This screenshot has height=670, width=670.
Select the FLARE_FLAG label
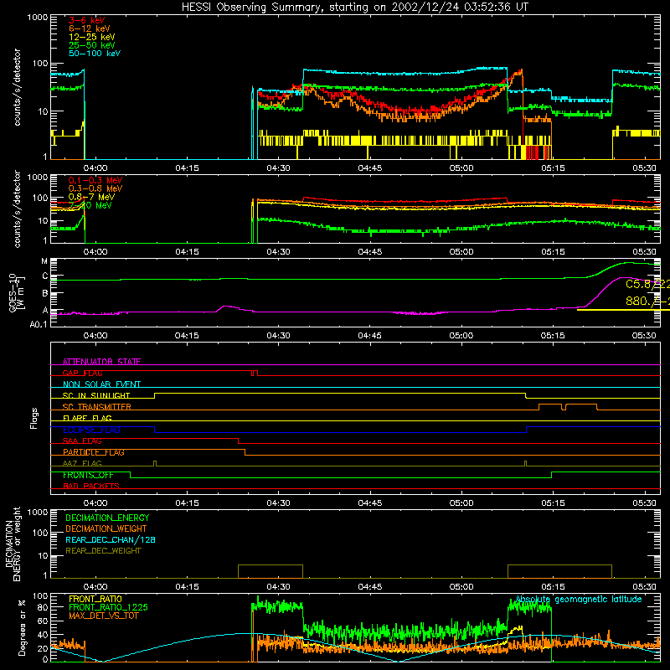[87, 418]
